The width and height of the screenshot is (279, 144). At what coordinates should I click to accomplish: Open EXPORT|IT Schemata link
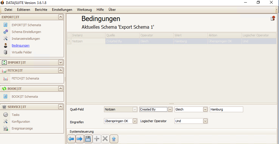[26, 25]
